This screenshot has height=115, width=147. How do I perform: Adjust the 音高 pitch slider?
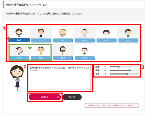(124, 74)
